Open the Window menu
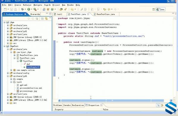This screenshot has height=116, width=178. 70,5
